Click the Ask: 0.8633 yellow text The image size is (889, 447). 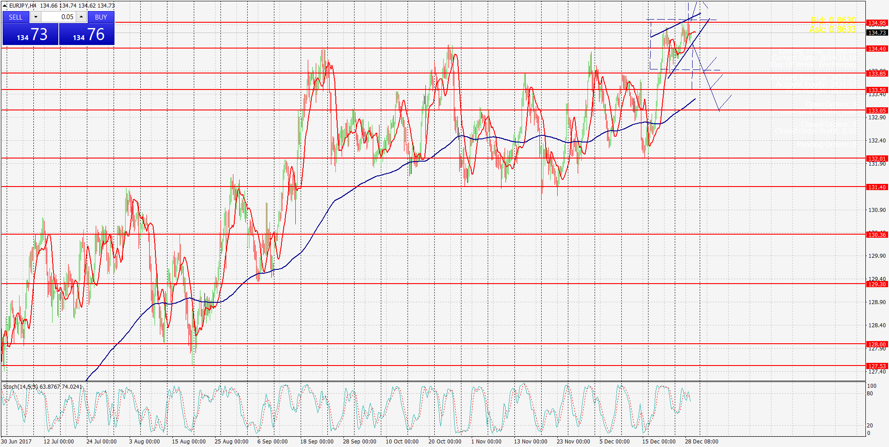tap(832, 29)
